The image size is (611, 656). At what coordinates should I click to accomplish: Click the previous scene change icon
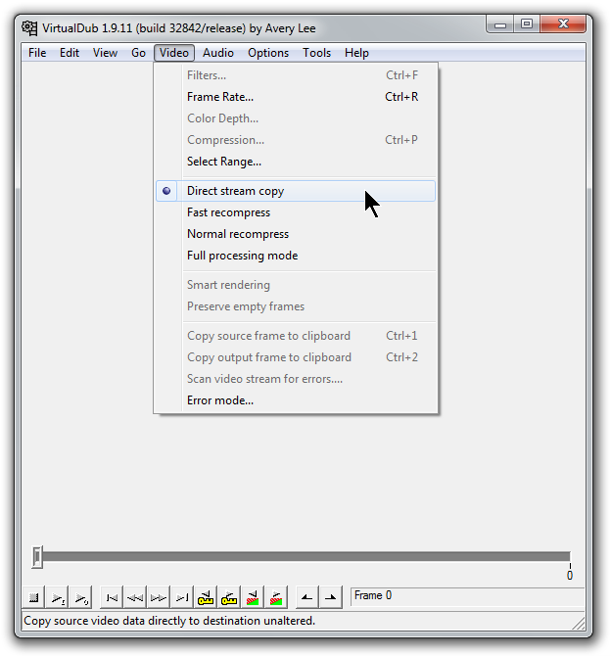click(253, 596)
